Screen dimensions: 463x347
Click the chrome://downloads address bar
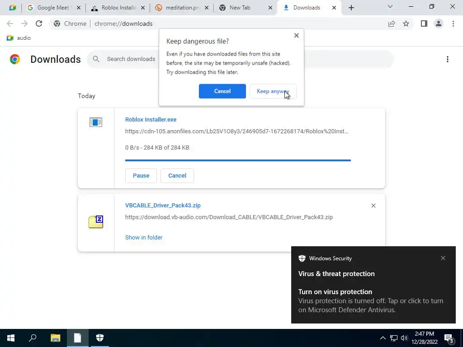tap(218, 23)
